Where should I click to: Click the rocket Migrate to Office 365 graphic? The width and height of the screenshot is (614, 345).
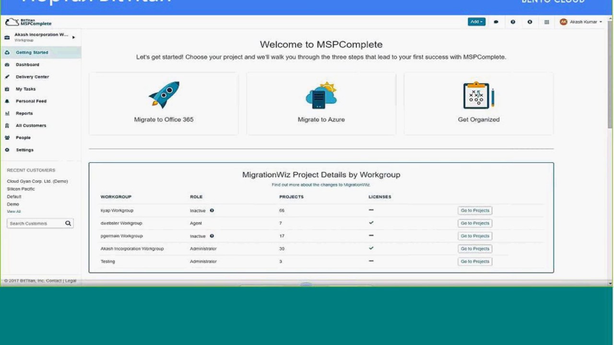pos(164,95)
